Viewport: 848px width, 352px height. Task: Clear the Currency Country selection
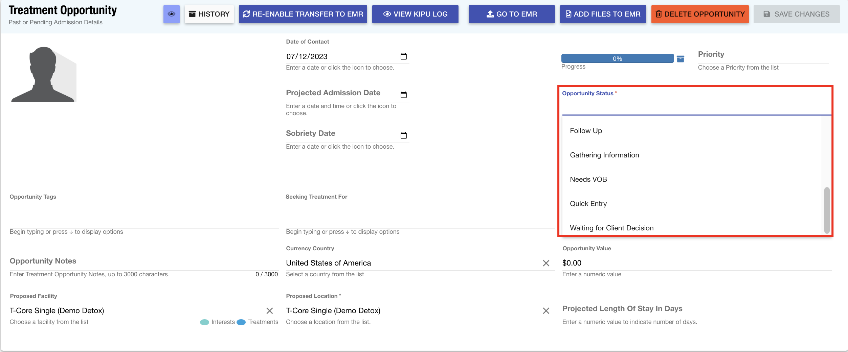[x=546, y=263]
